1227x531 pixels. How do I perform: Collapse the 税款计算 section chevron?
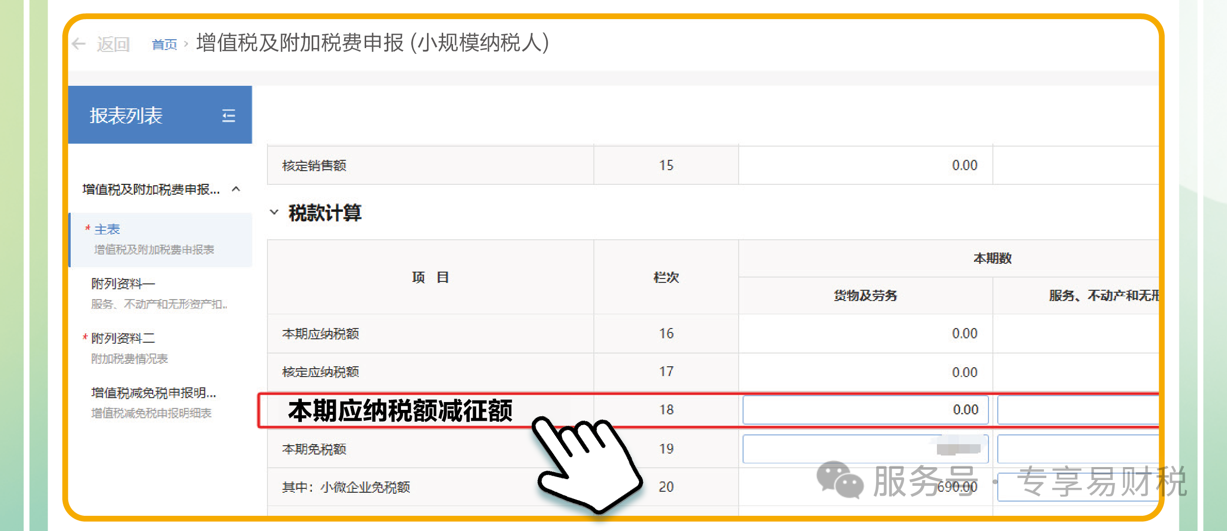pyautogui.click(x=274, y=212)
